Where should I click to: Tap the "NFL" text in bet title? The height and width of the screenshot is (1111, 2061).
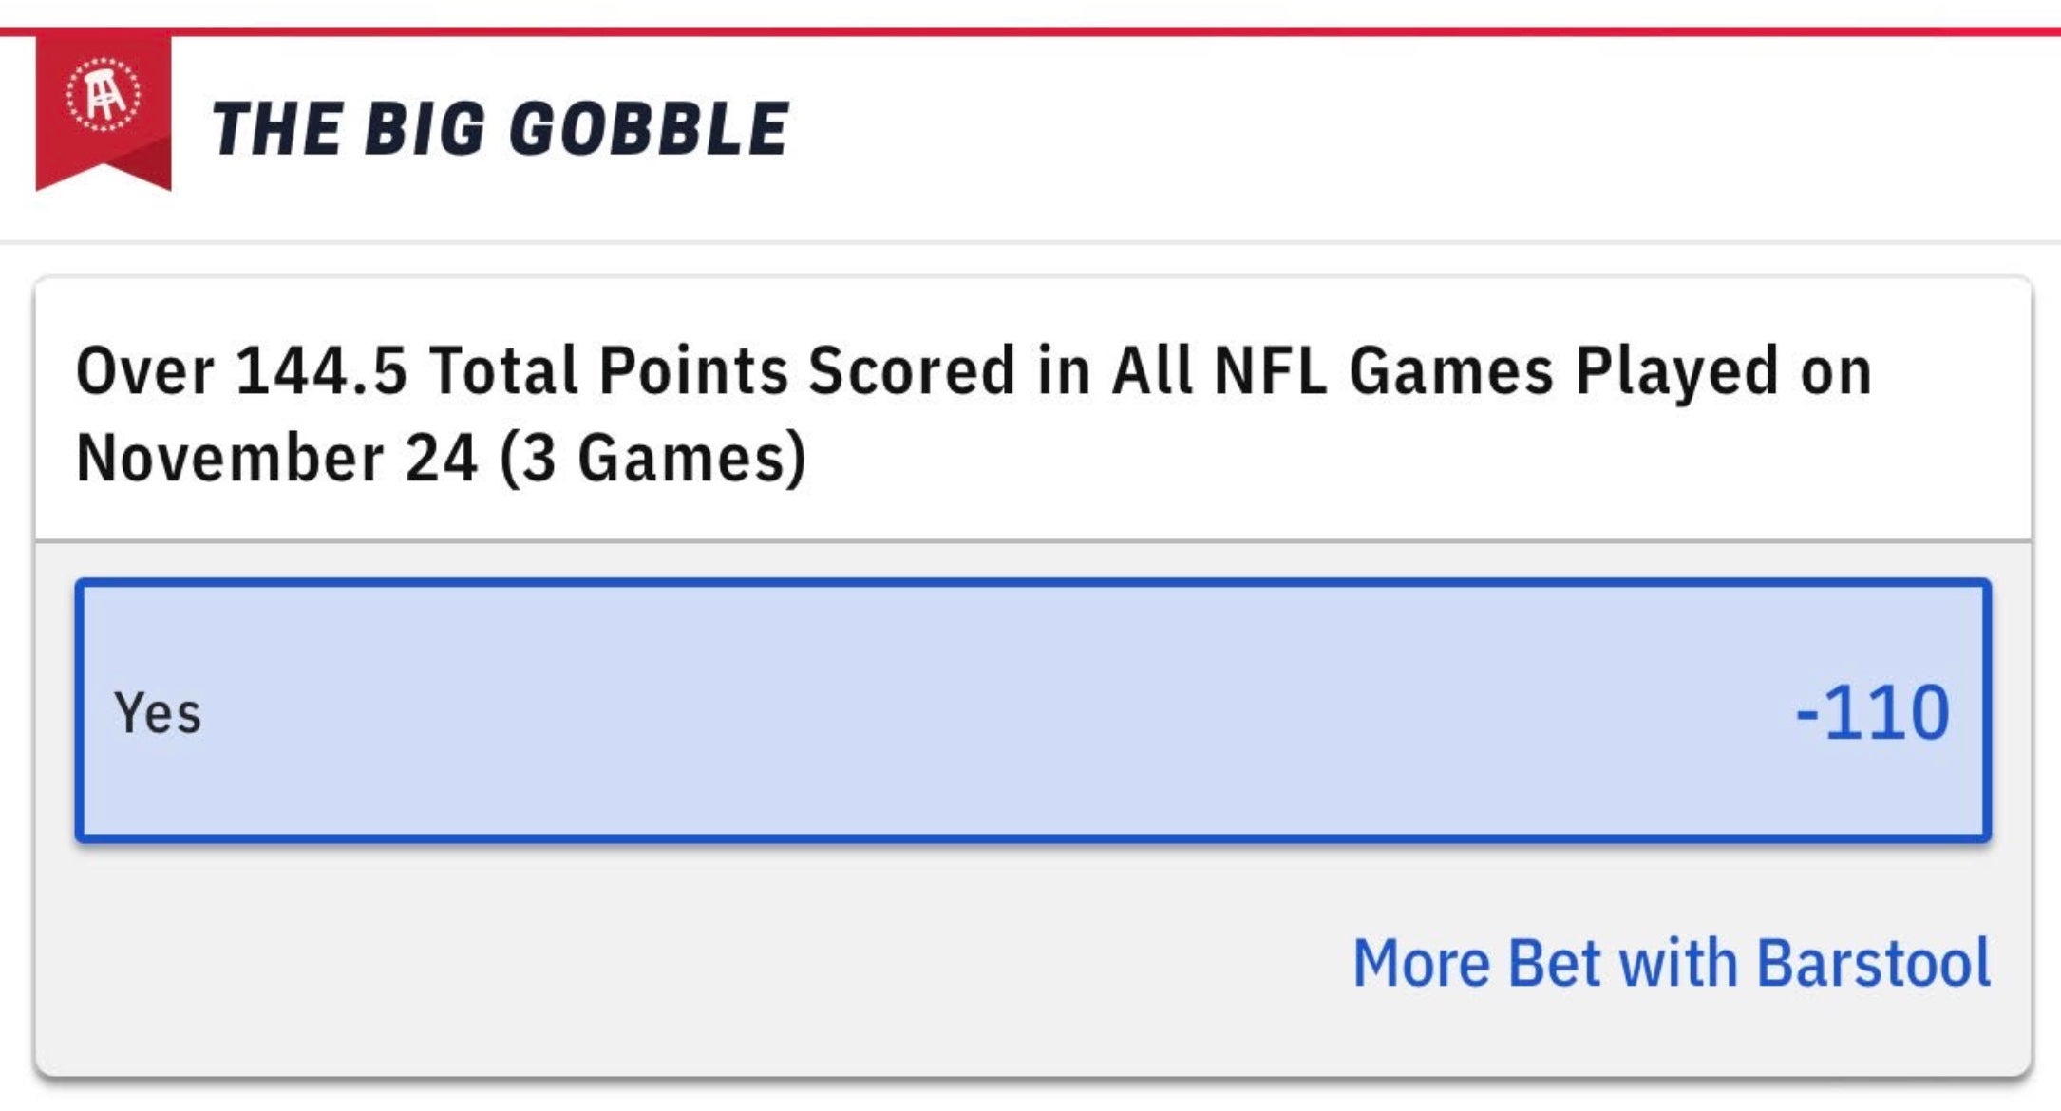tap(1270, 370)
